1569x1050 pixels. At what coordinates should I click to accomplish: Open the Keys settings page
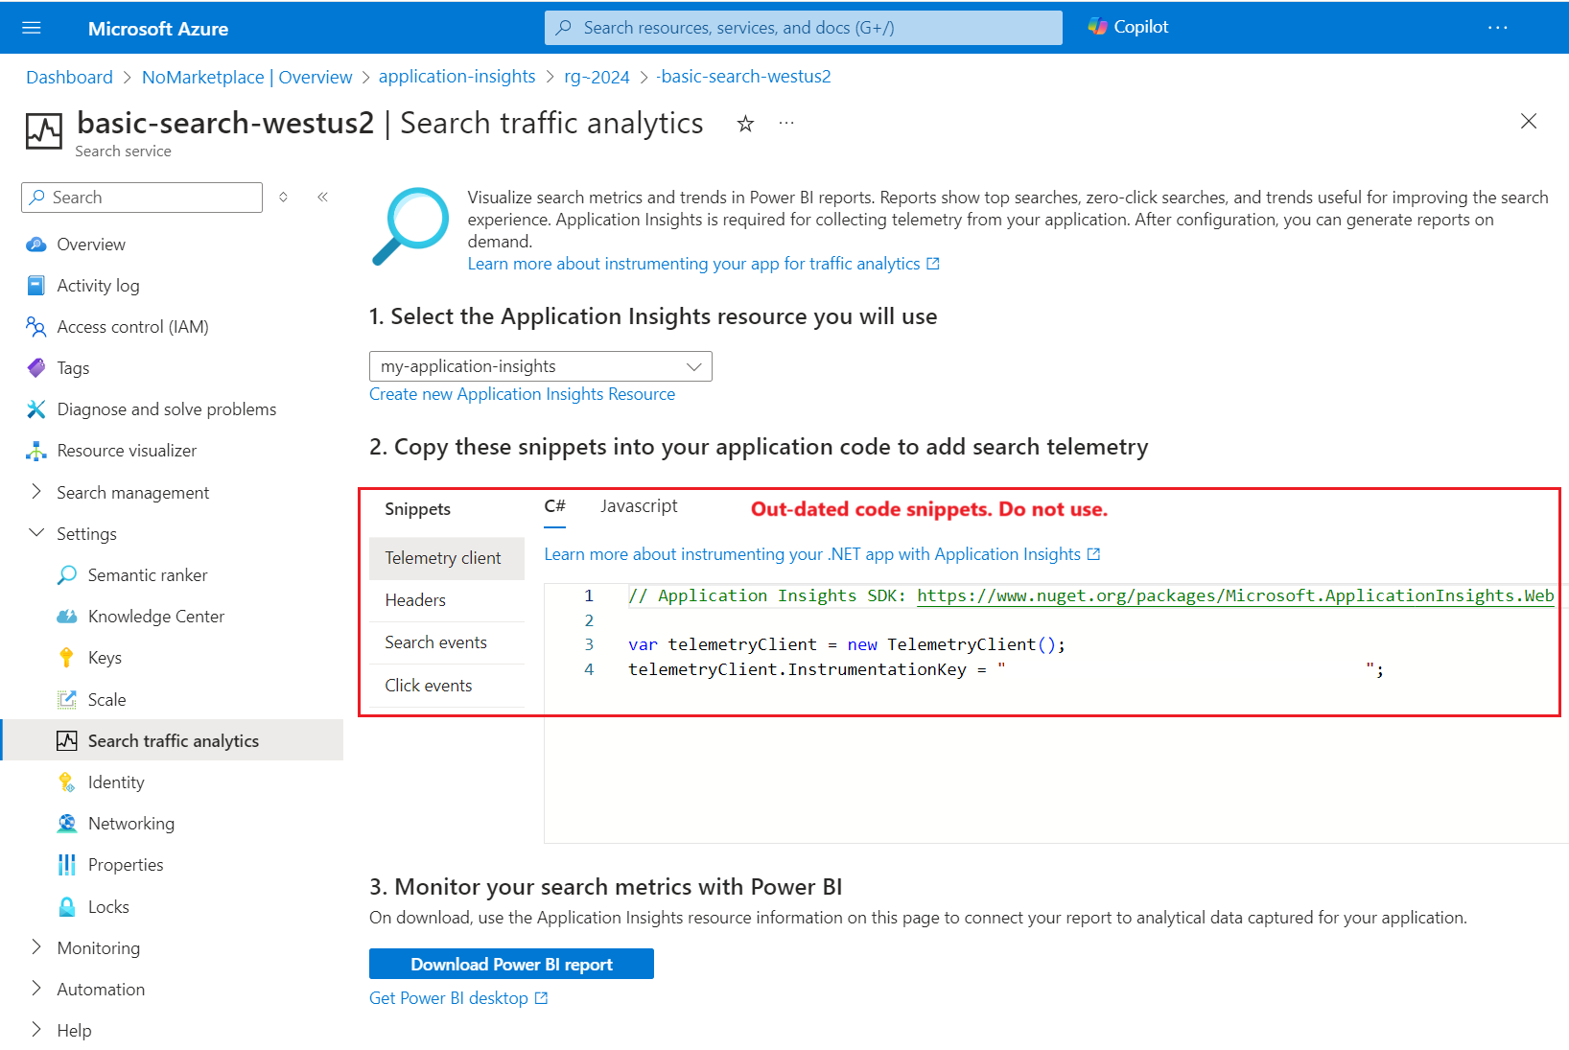point(104,657)
